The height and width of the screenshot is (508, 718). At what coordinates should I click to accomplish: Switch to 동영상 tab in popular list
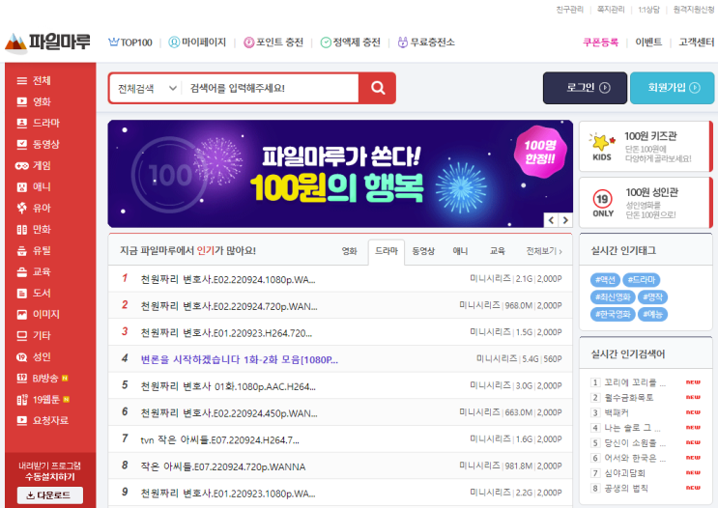click(423, 251)
